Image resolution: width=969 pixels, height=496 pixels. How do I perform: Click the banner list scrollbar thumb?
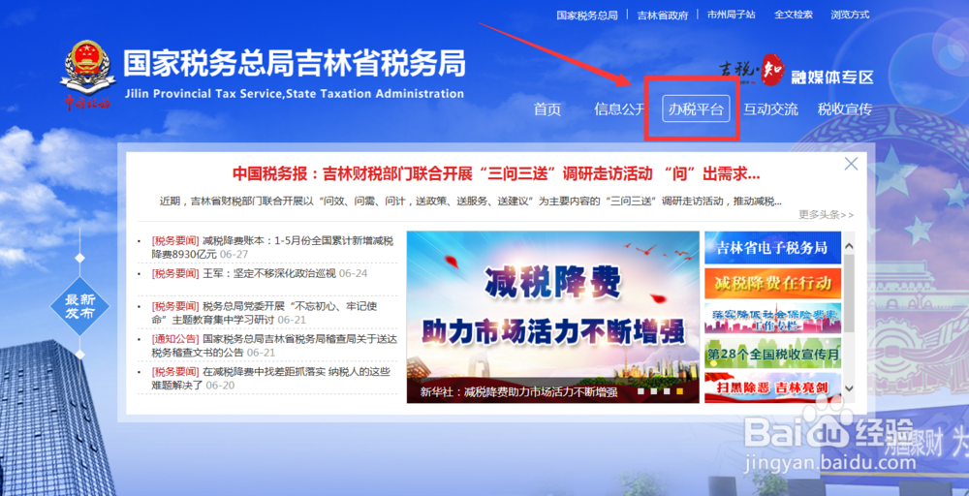(x=849, y=292)
